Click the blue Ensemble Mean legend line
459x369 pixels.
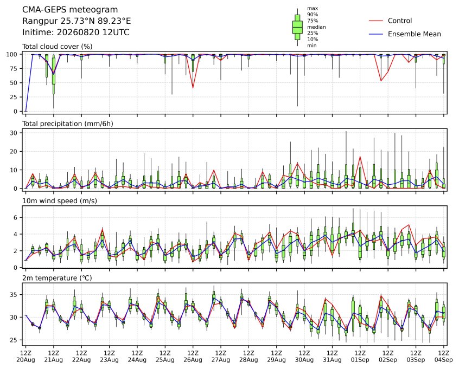(376, 34)
